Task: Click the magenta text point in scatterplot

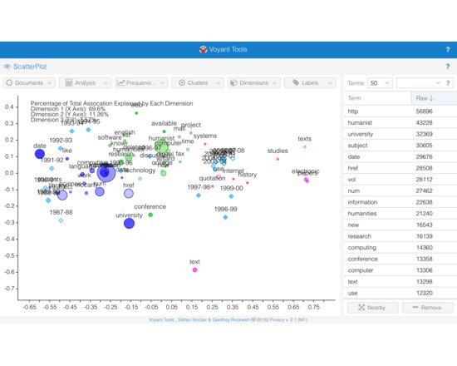Action: (194, 270)
